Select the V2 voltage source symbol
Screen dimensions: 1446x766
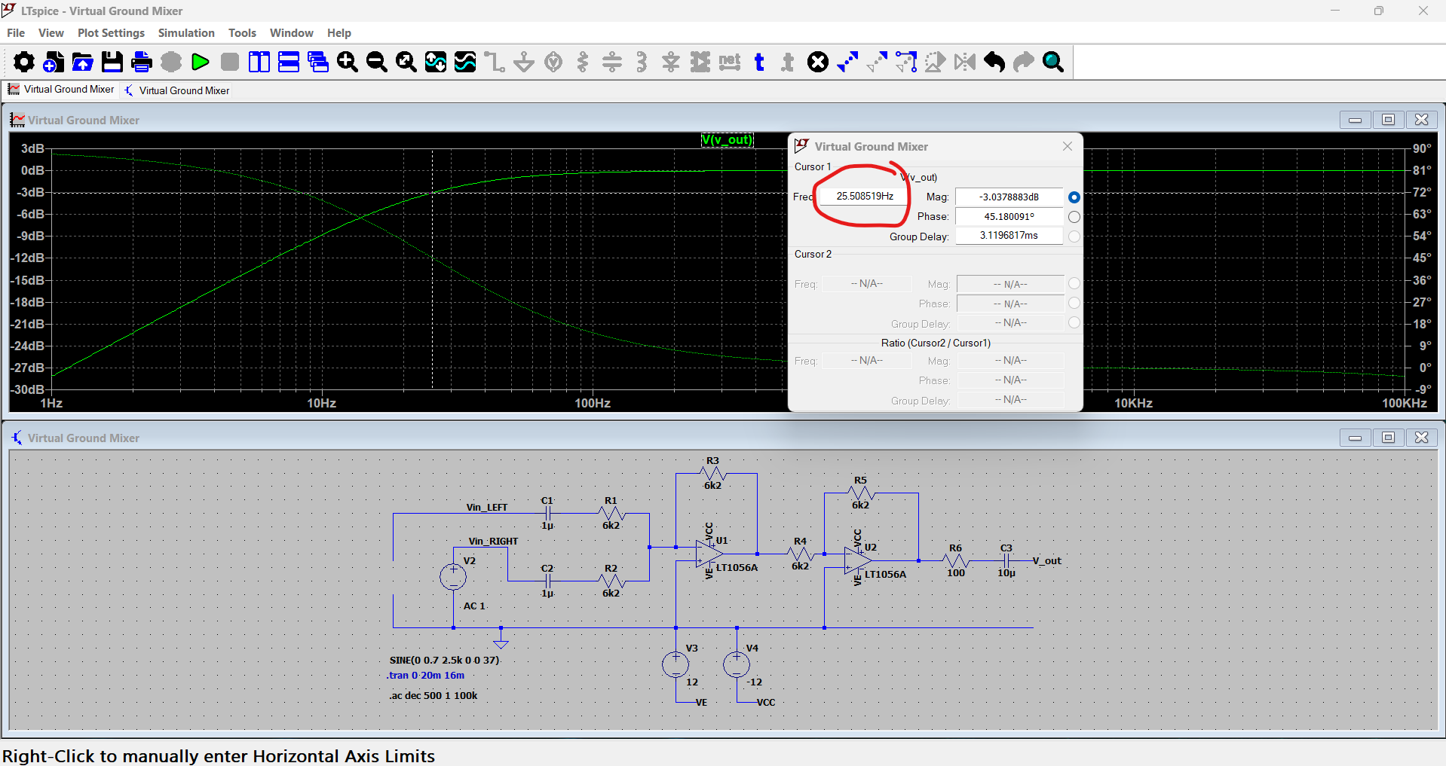(x=453, y=578)
